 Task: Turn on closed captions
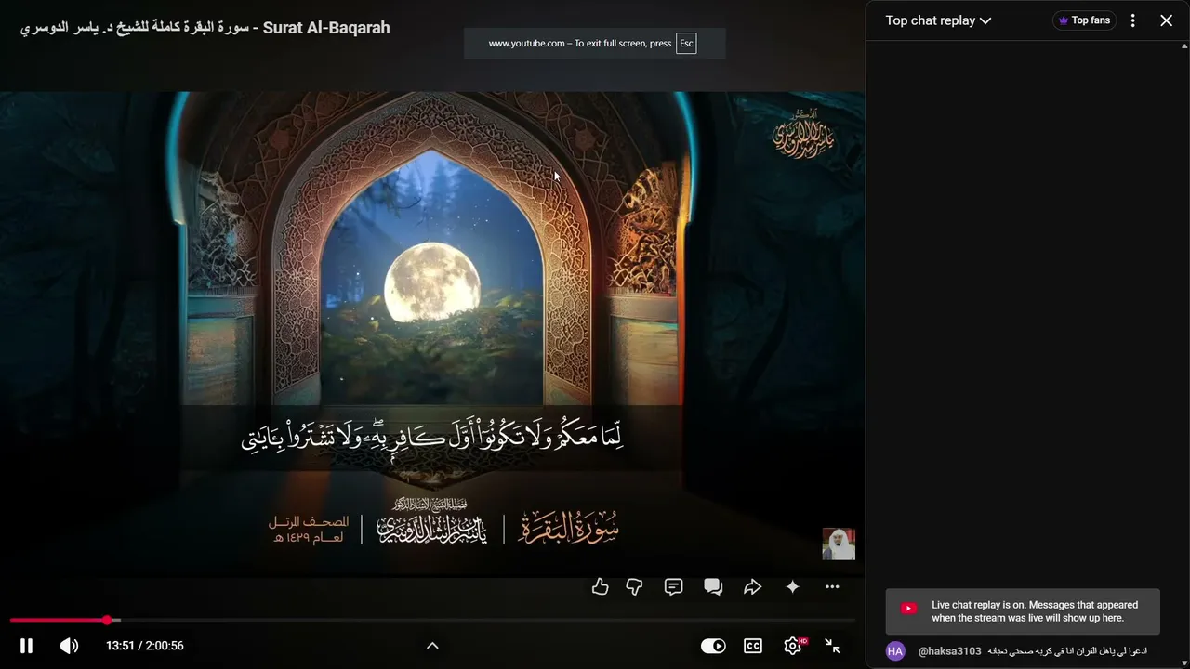[753, 646]
